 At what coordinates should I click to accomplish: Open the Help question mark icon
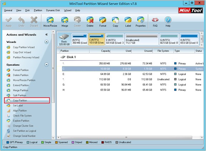pos(168,22)
